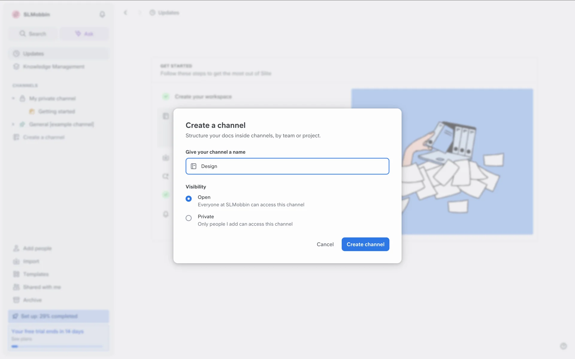Click the back navigation arrow
Screen dimensions: 575x359
(x=125, y=13)
